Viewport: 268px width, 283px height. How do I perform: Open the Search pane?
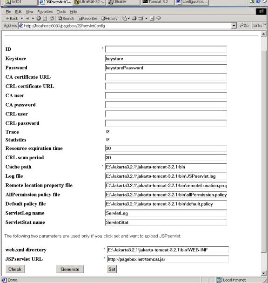[66, 19]
